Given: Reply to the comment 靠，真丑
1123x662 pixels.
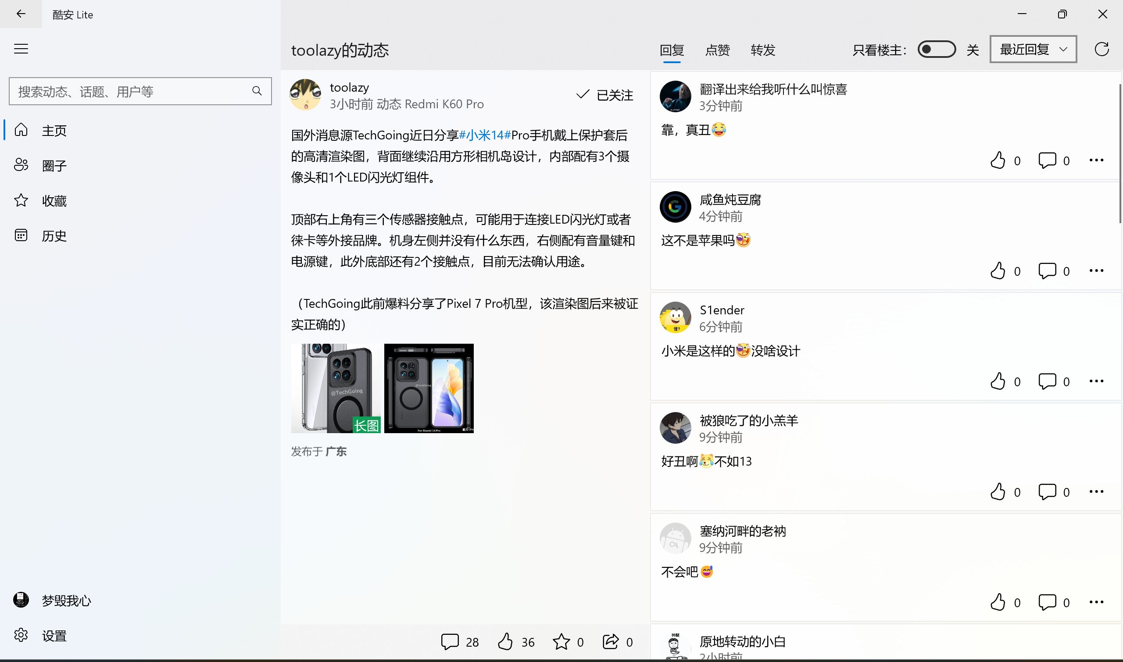Looking at the screenshot, I should coord(1047,160).
